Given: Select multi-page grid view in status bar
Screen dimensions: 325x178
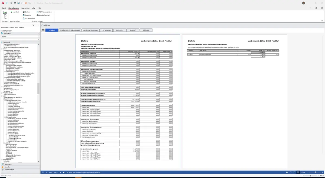Looking at the screenshot, I should [x=298, y=172].
